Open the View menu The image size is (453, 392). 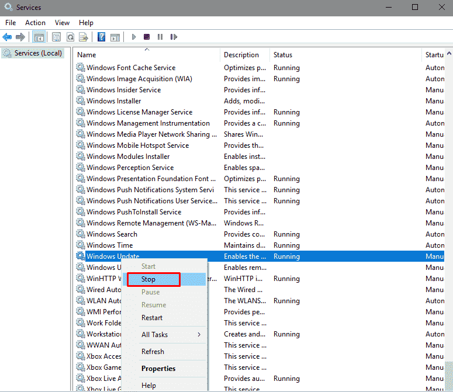[x=62, y=23]
